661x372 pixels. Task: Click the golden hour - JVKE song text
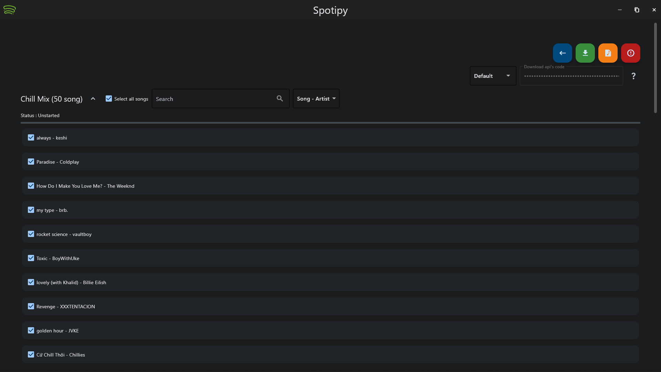[x=57, y=331]
